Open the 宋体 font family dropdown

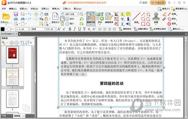pos(45,29)
